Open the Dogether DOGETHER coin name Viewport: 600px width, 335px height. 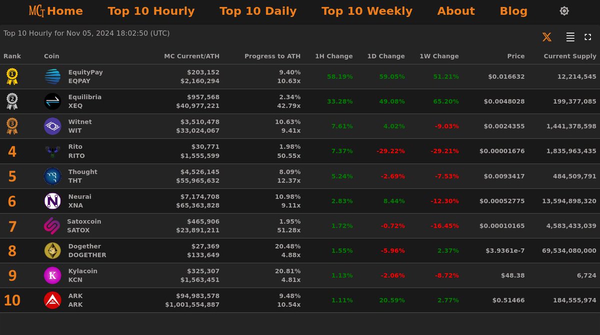[x=87, y=250]
